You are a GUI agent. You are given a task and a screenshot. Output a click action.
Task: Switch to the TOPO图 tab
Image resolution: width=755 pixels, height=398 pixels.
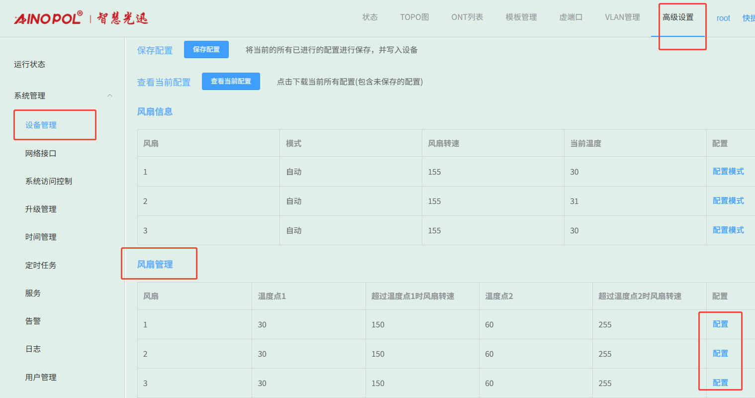pyautogui.click(x=414, y=17)
